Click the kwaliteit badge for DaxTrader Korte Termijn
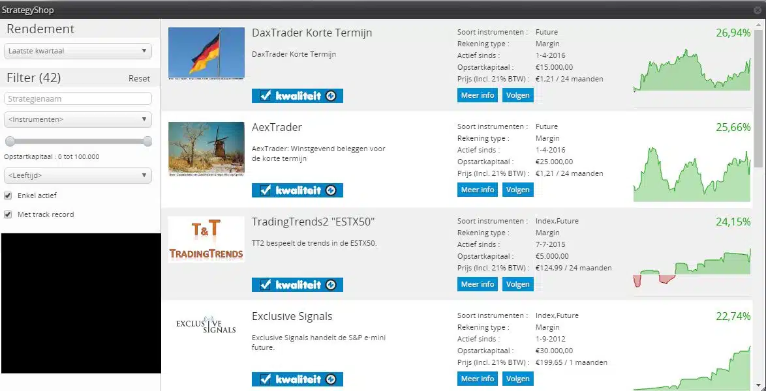The image size is (766, 391). click(297, 96)
